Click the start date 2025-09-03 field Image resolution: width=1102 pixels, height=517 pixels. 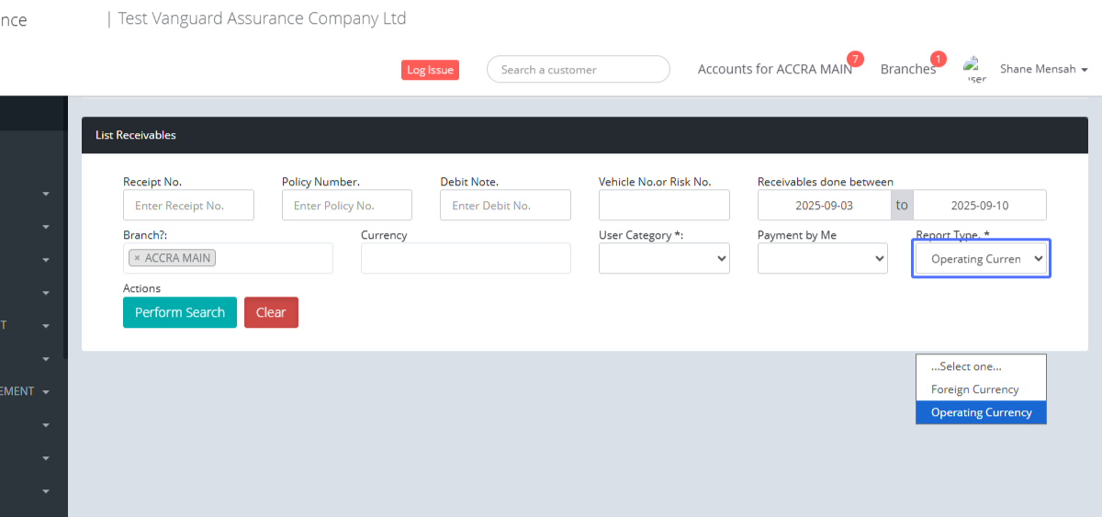click(824, 206)
